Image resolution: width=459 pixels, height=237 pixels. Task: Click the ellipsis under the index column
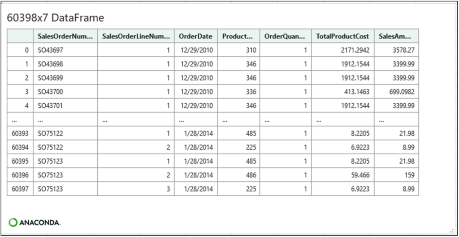(x=14, y=120)
